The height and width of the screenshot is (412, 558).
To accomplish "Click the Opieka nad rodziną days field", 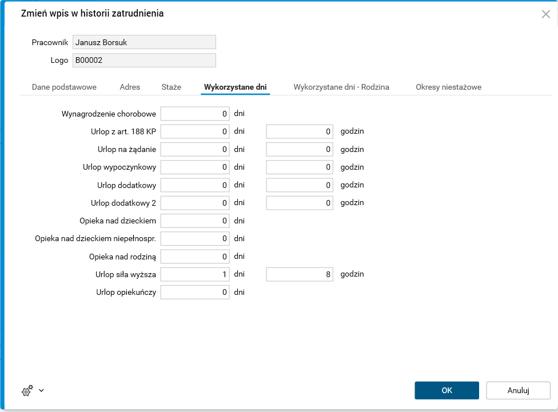I will [194, 256].
